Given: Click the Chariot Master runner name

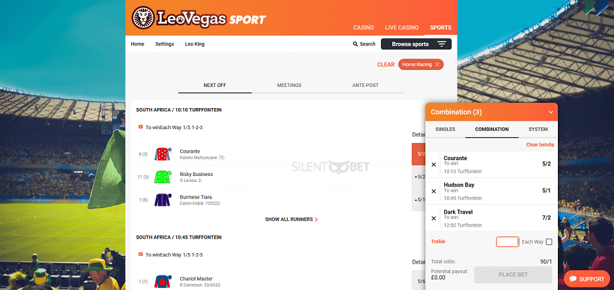Looking at the screenshot, I should tap(196, 279).
